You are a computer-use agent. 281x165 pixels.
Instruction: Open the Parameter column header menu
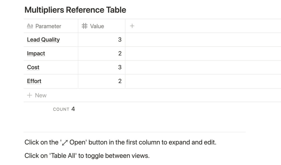point(48,26)
